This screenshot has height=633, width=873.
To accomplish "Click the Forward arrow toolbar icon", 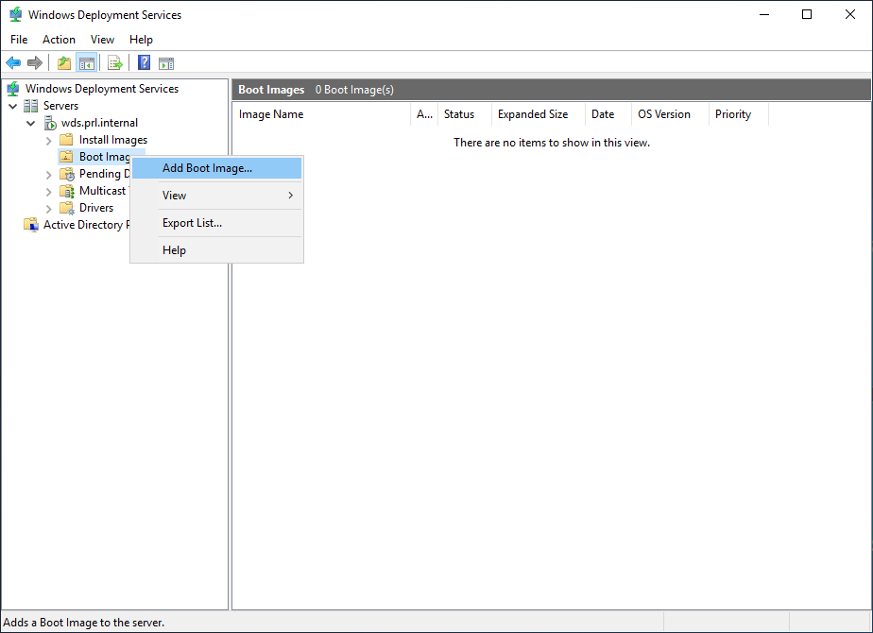I will (x=35, y=63).
